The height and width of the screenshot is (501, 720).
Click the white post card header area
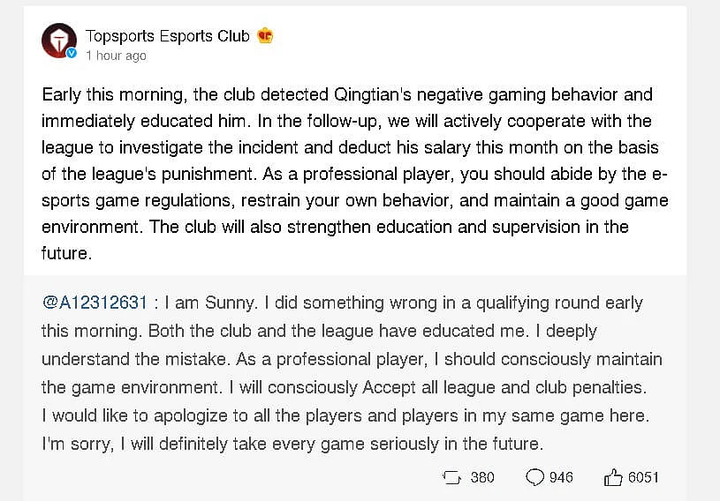354,41
